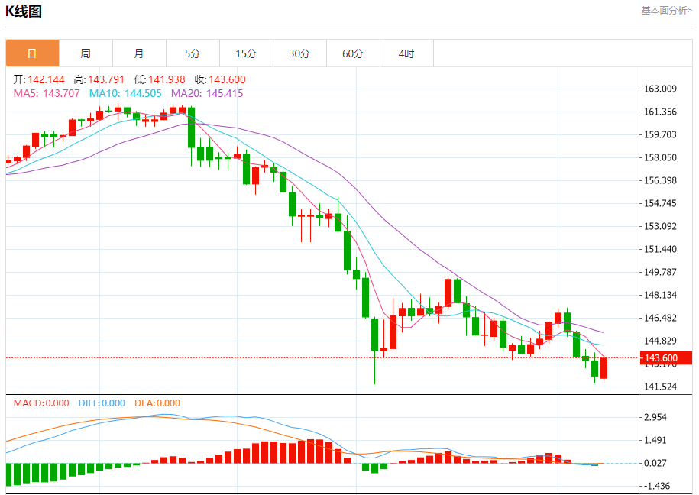Click the 144.829 price axis label
The height and width of the screenshot is (495, 699).
660,341
